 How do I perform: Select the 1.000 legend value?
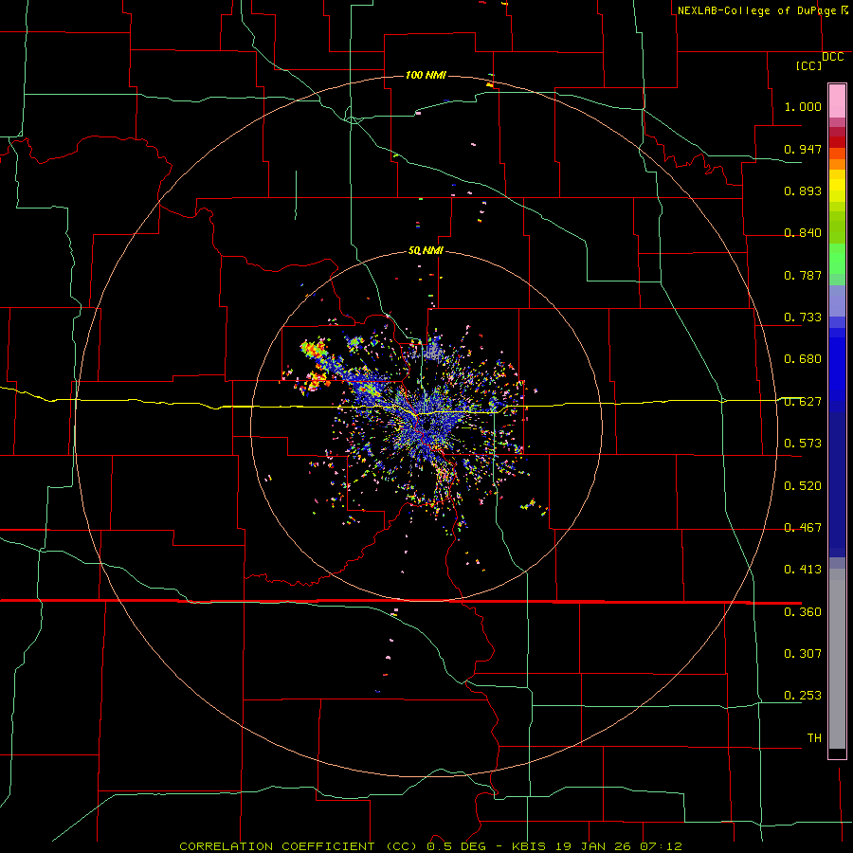tap(803, 106)
